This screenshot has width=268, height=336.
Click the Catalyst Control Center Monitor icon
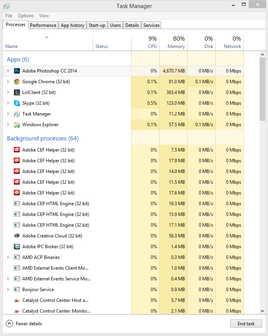pyautogui.click(x=17, y=311)
